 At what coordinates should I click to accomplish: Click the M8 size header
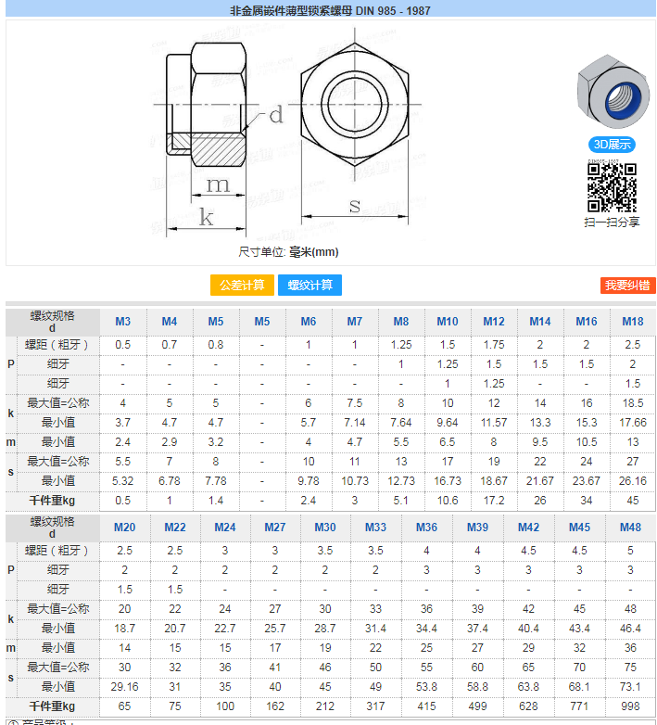tap(400, 322)
